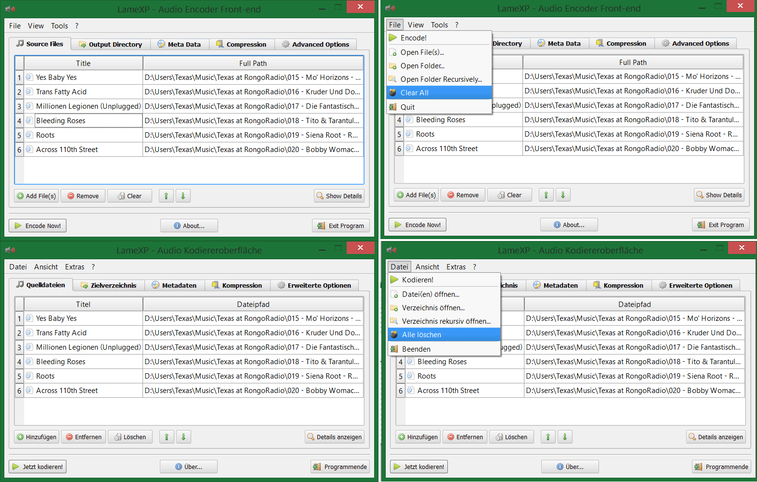Collapse the opened File menu
This screenshot has height=482, width=757.
click(x=394, y=25)
